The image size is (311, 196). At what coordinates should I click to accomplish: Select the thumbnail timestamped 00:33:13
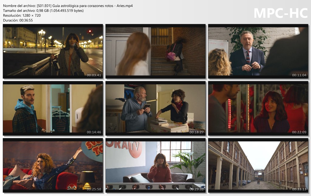coord(258,165)
